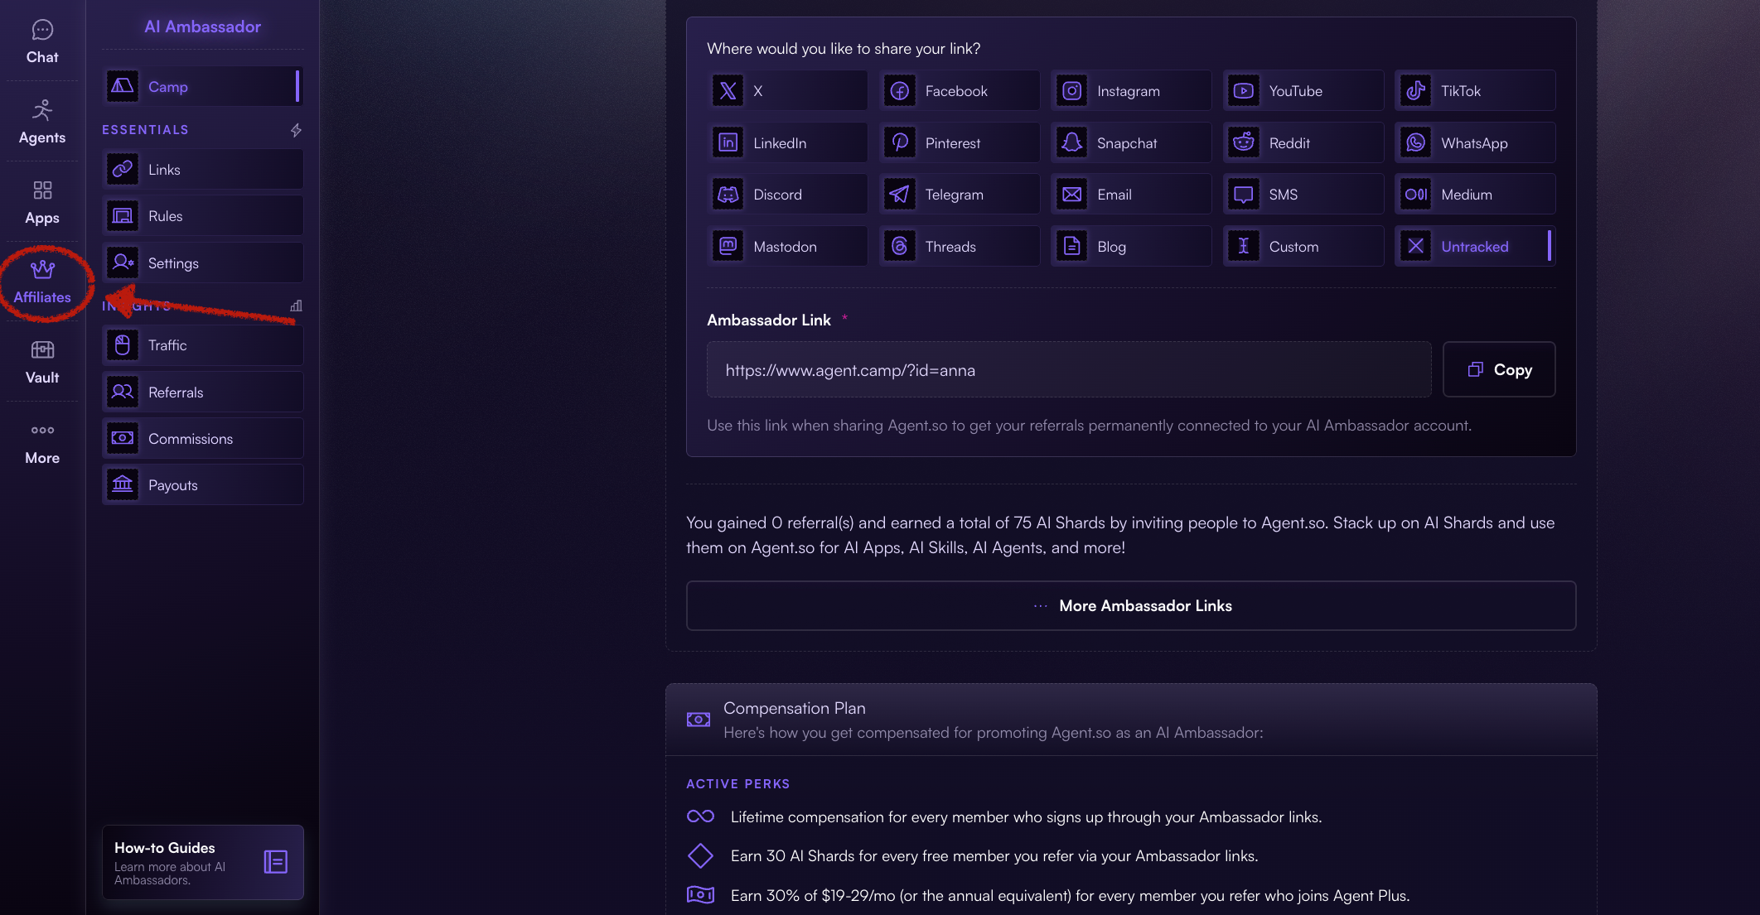Click the Ambassador Link field label
Screen dimensions: 1760x915
click(x=769, y=320)
